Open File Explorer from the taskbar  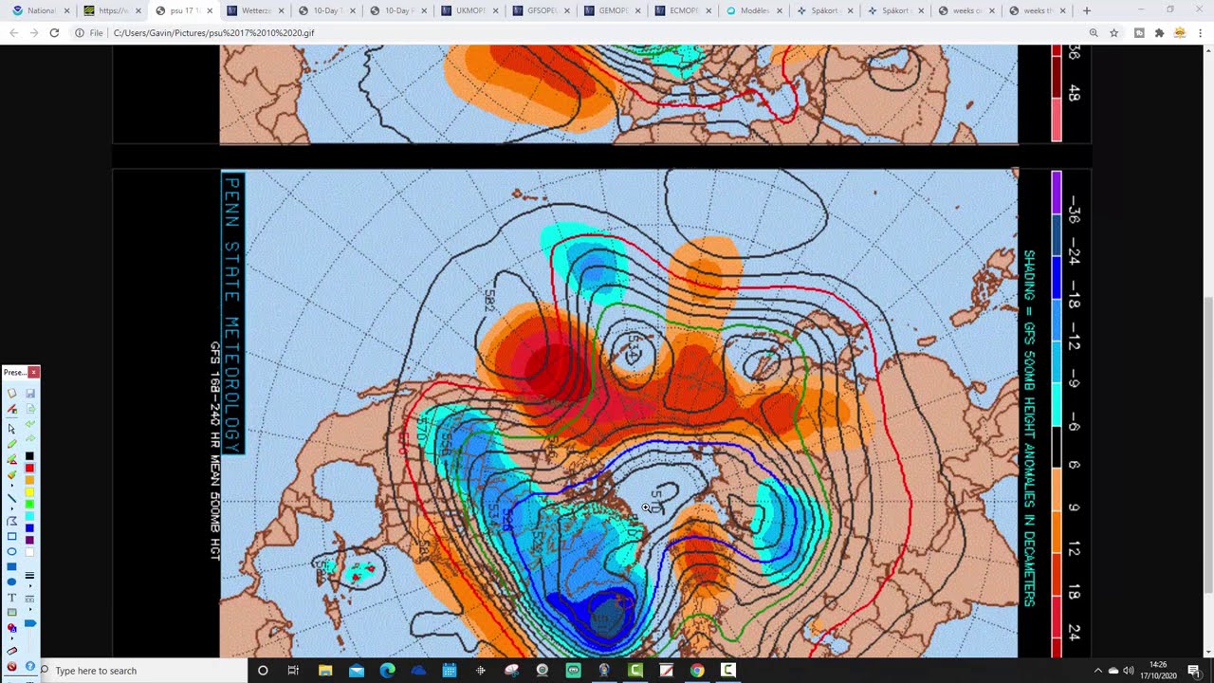(x=325, y=671)
